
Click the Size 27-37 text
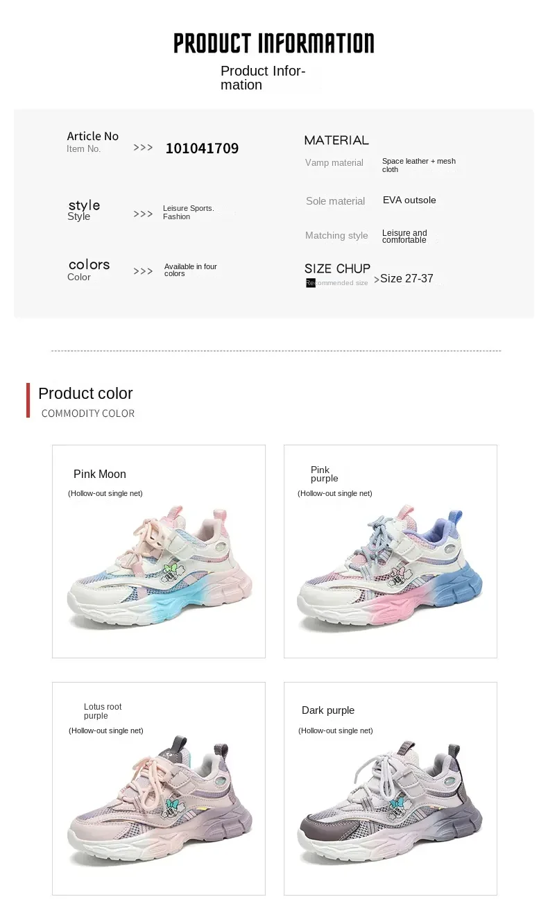[x=406, y=279]
